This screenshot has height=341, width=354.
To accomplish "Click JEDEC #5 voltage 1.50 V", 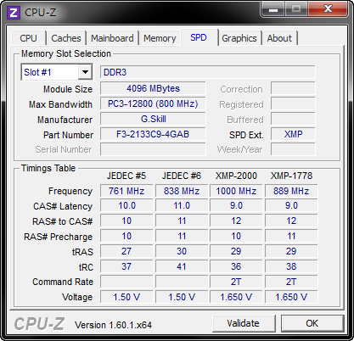I will [126, 297].
